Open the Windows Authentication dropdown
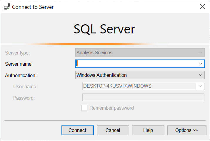 point(140,75)
